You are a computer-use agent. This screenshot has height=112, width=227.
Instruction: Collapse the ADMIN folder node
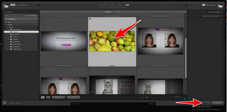7,25
